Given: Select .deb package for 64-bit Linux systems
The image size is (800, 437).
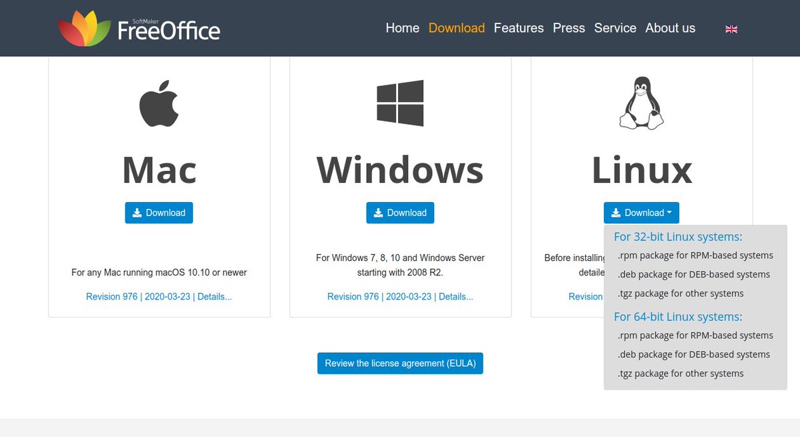Looking at the screenshot, I should click(693, 354).
